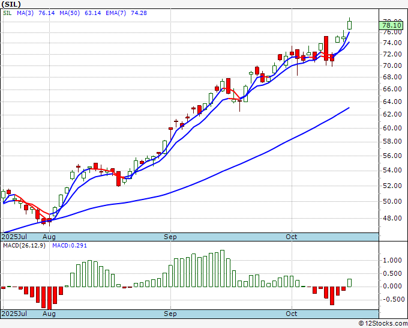Click the 66.00 price axis label
Image resolution: width=408 pixels, height=328 pixels.
(x=392, y=90)
